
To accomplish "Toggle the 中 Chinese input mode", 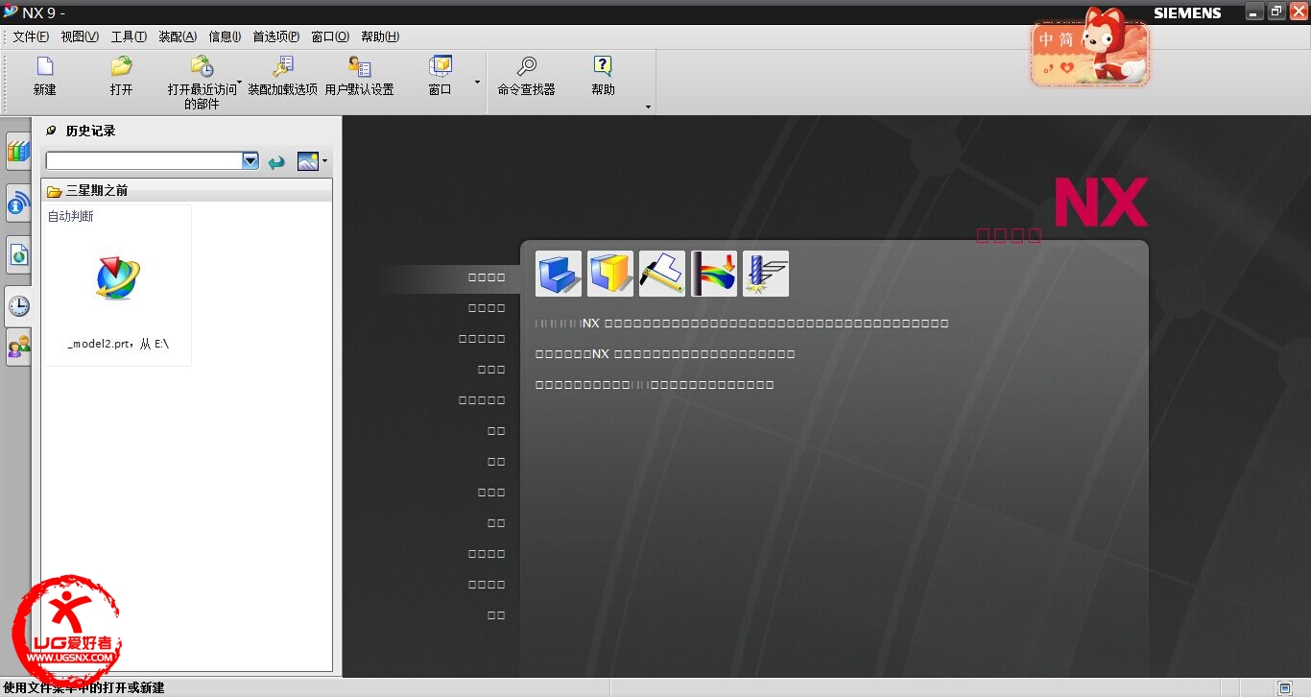I will [x=1046, y=40].
